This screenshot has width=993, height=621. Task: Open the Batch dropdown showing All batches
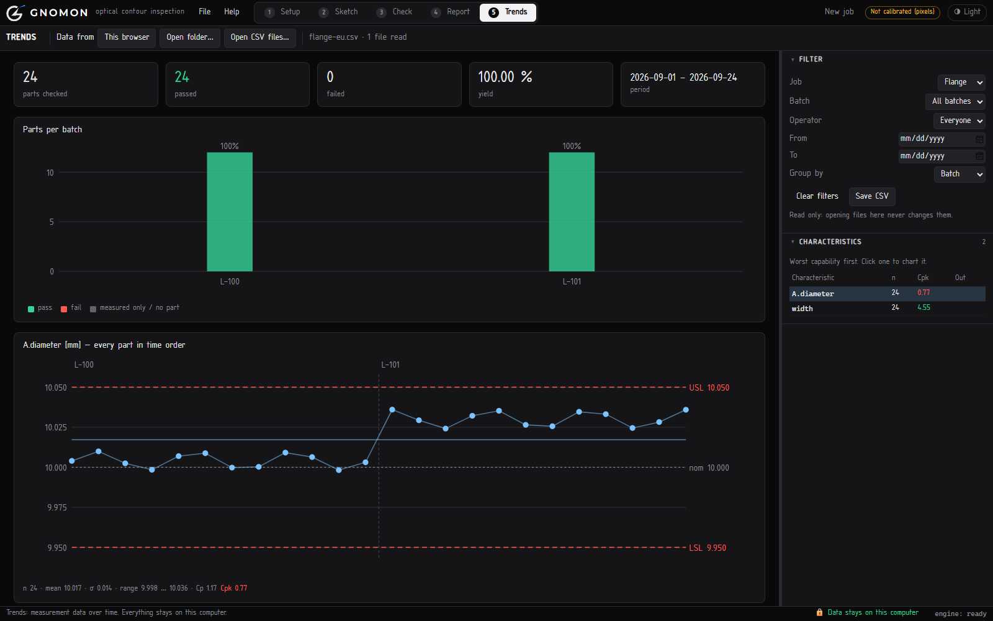tap(955, 101)
